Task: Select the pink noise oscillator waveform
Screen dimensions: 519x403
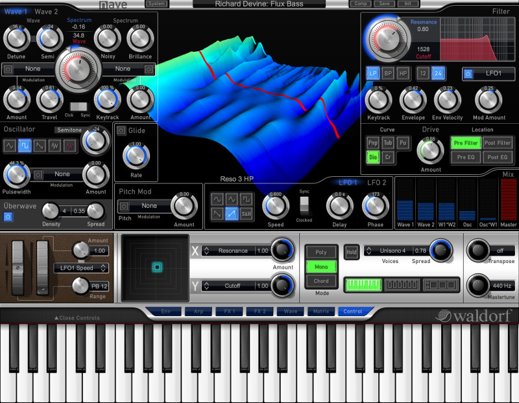Action: (70, 146)
